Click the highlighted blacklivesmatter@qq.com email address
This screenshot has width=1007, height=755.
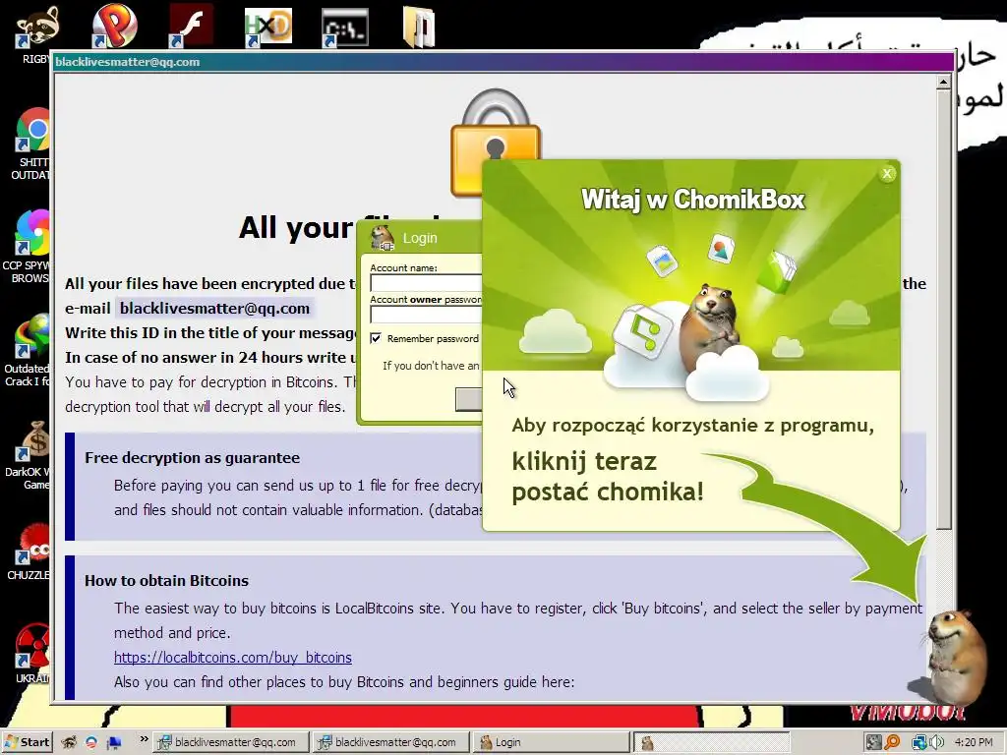pos(214,308)
